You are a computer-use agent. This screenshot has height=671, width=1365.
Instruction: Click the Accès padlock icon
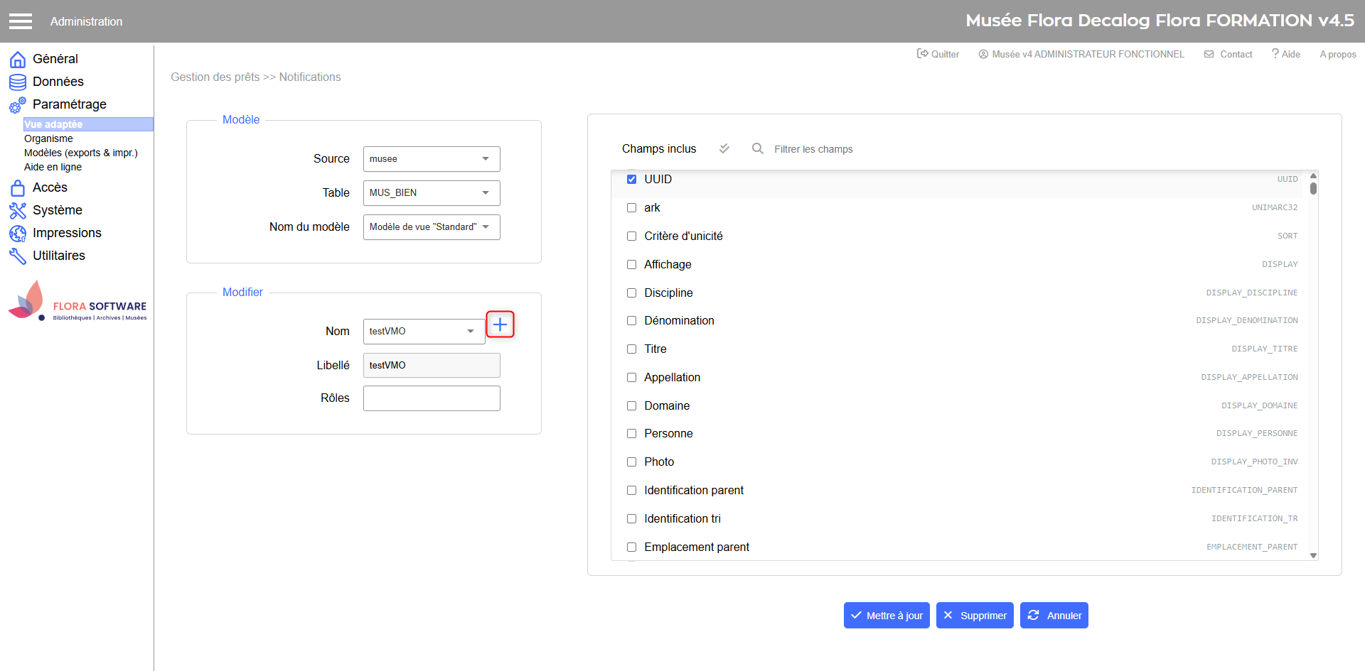pyautogui.click(x=18, y=188)
